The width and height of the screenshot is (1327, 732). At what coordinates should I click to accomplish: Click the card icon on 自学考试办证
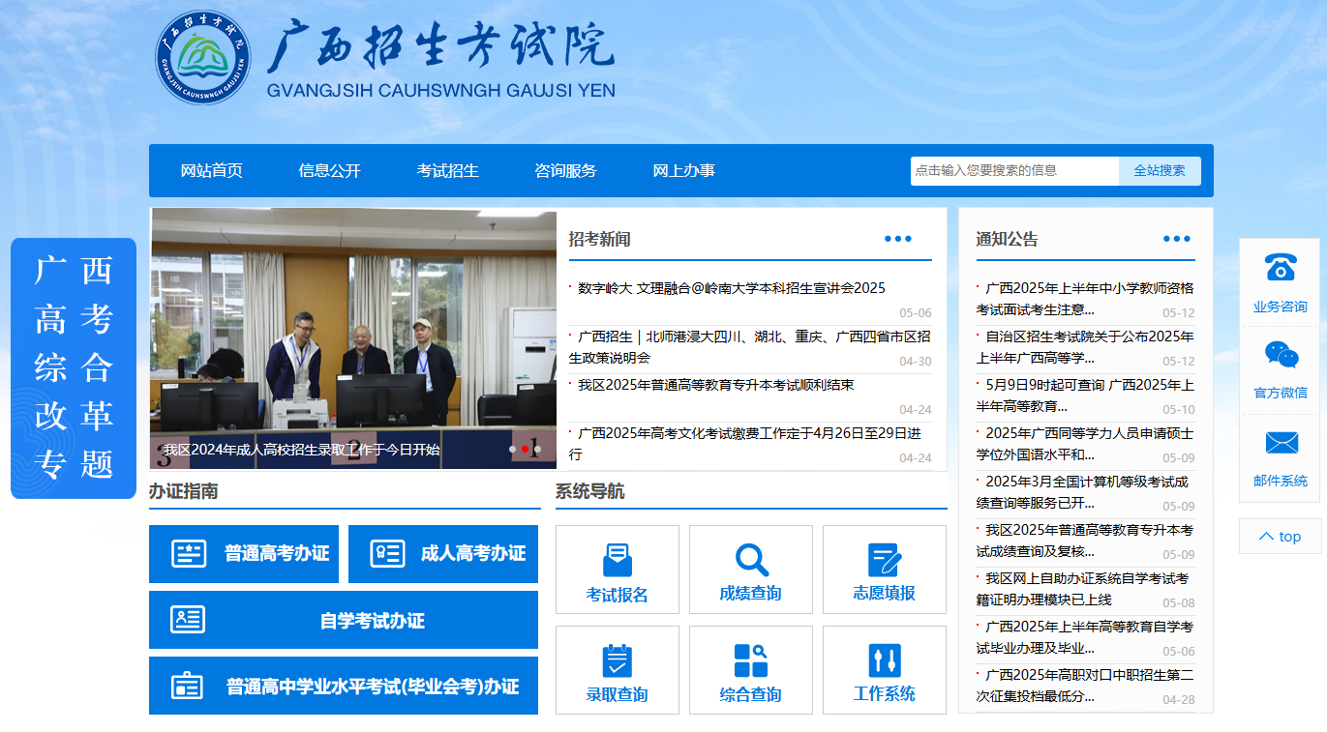point(188,620)
